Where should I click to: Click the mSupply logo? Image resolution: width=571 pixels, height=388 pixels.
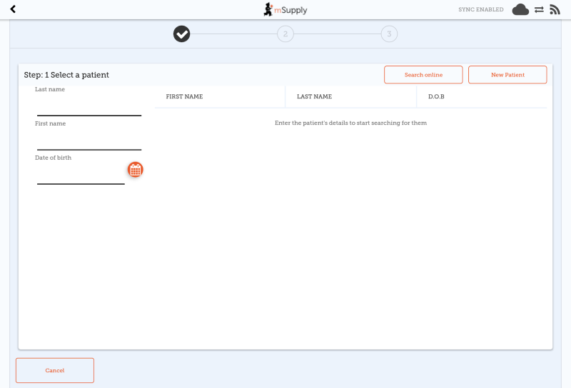tap(285, 9)
